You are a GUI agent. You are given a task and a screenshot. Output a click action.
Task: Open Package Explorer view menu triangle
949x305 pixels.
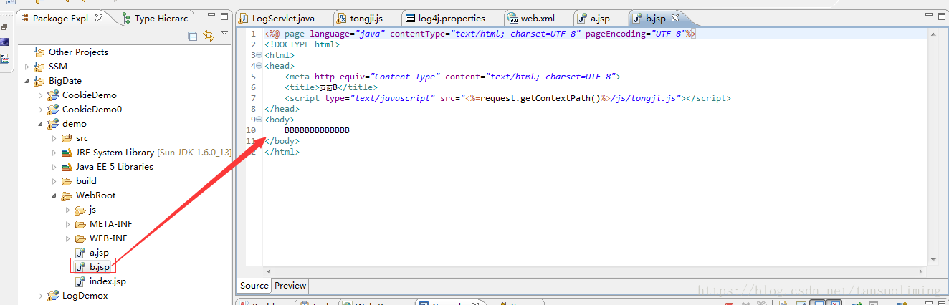(x=224, y=33)
